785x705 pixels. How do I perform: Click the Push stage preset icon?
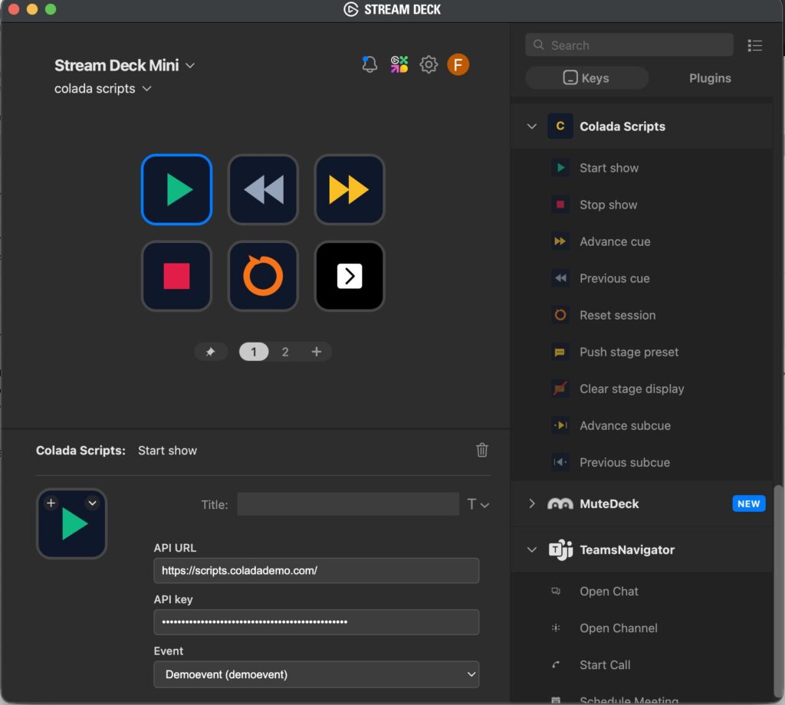(x=560, y=352)
